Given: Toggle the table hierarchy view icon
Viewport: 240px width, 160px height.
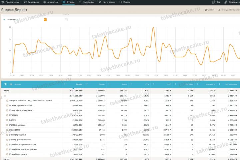Looking at the screenshot, I should click(x=6, y=84).
